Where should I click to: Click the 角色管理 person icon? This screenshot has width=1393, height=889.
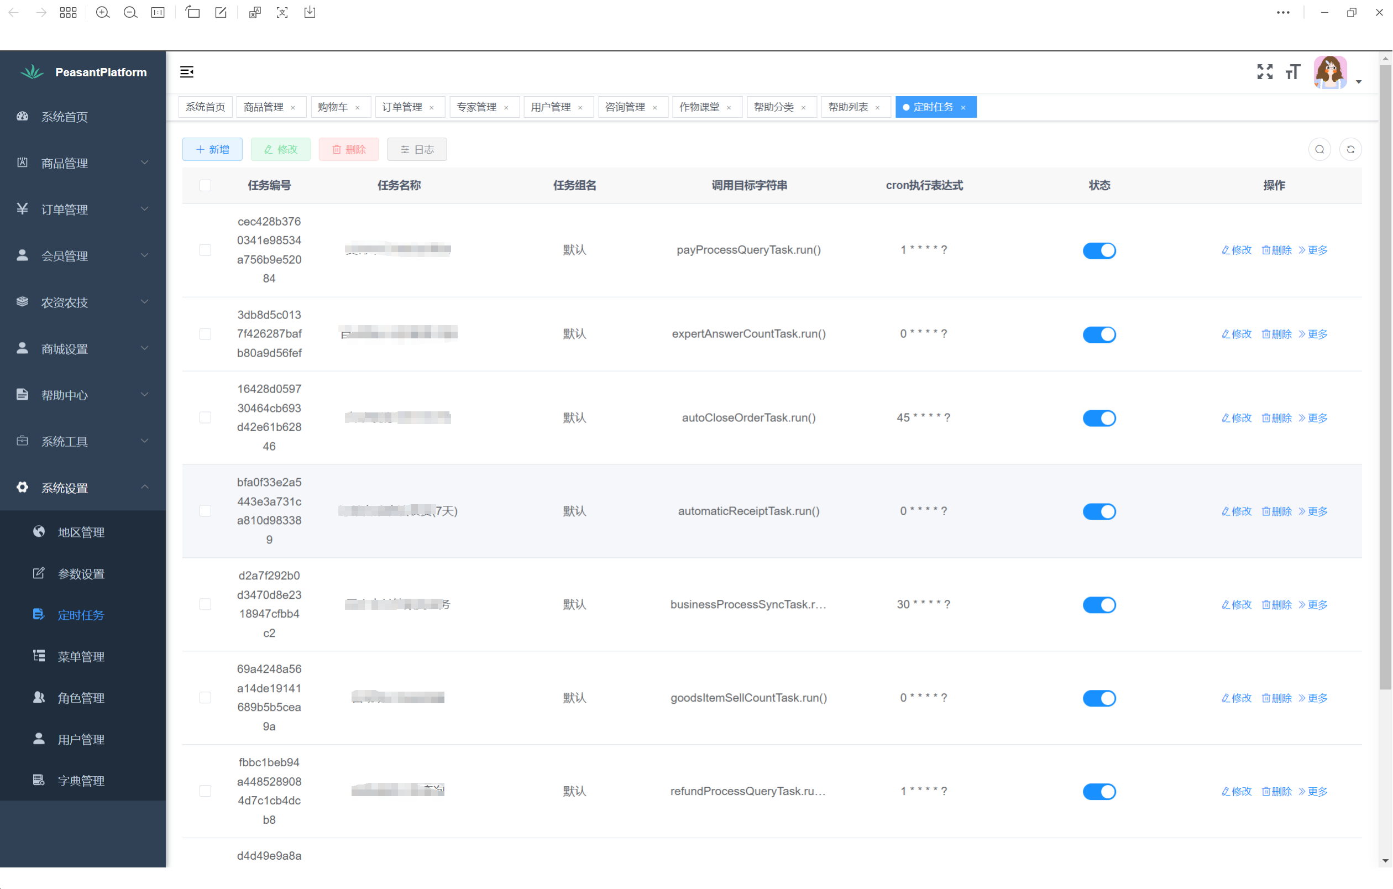(x=39, y=698)
